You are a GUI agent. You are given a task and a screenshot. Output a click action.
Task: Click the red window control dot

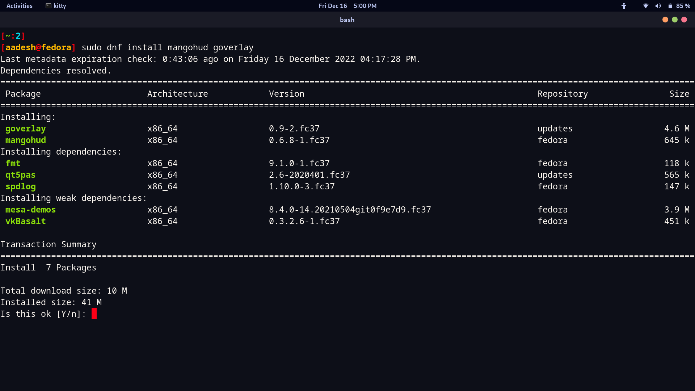tap(684, 20)
